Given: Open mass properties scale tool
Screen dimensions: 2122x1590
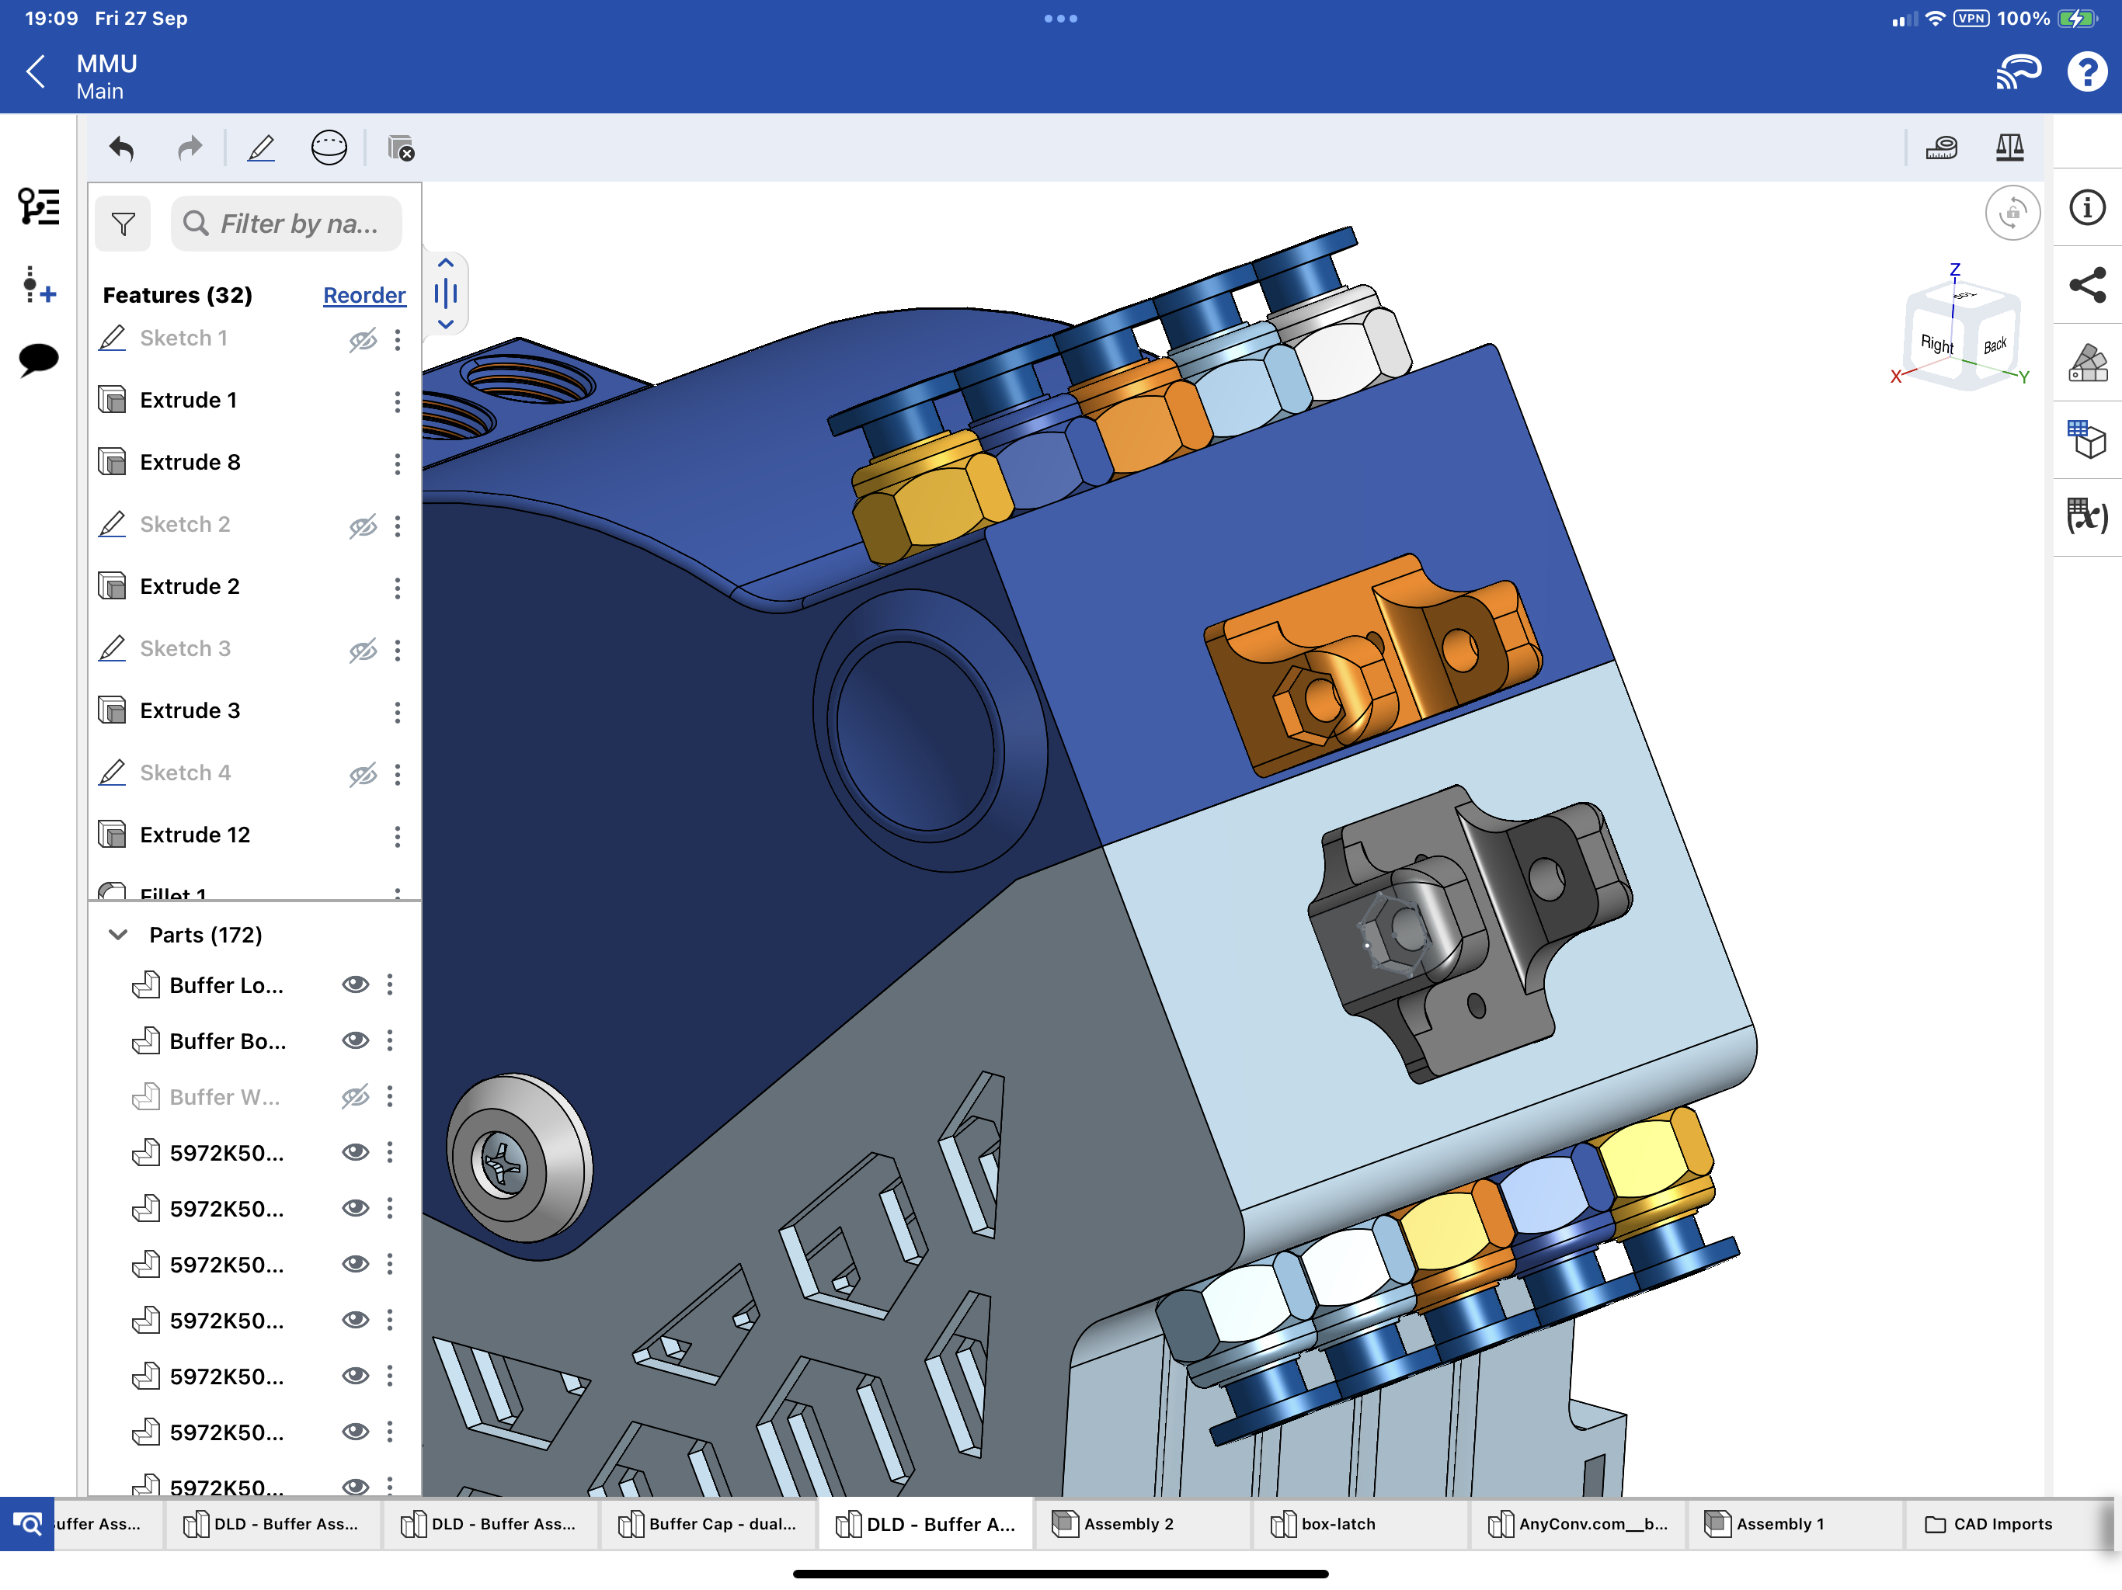Looking at the screenshot, I should [2009, 148].
